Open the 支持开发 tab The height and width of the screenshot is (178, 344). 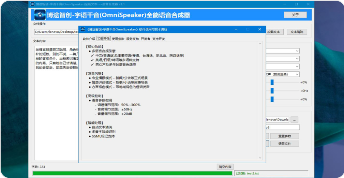point(158,39)
